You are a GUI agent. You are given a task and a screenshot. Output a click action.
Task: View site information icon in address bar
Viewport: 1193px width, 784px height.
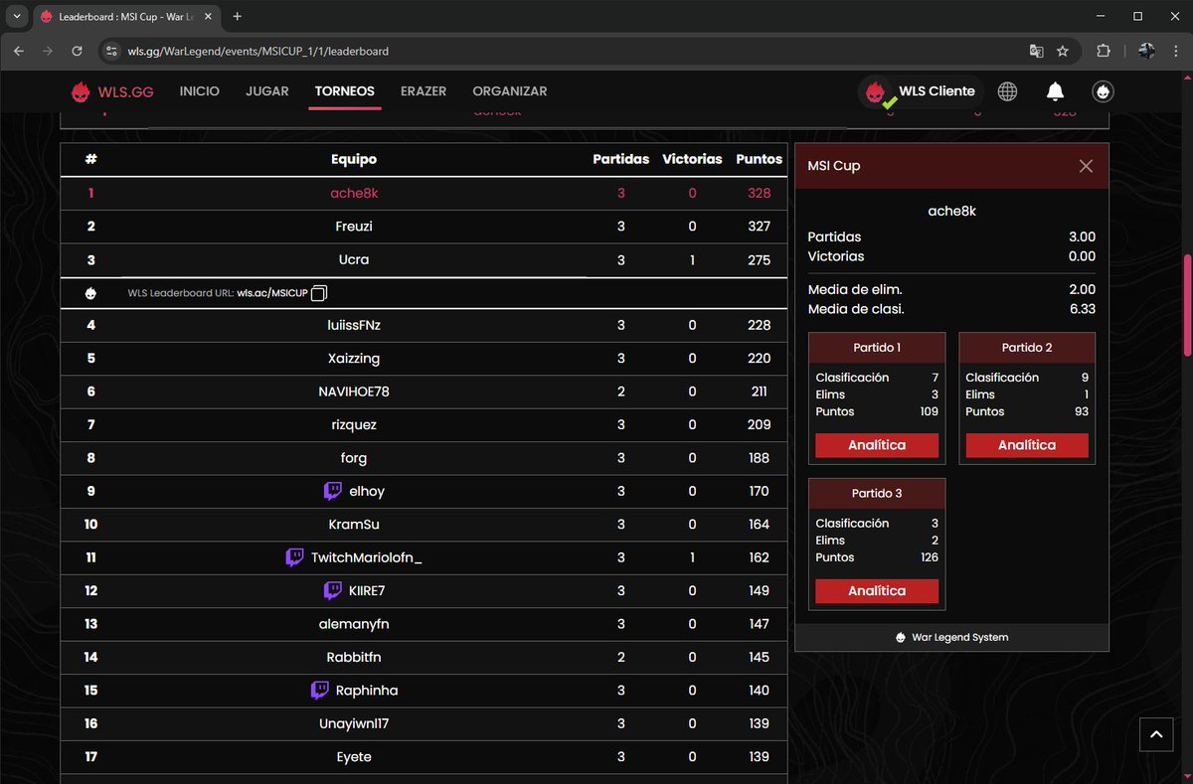coord(112,51)
